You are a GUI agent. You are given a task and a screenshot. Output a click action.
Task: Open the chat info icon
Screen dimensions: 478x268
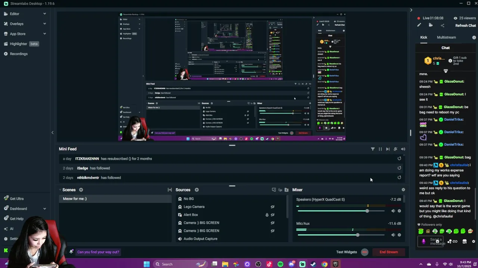pyautogui.click(x=474, y=38)
